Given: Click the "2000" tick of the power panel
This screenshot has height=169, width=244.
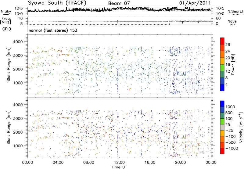Looking at the screenshot, I should click(x=18, y=69).
